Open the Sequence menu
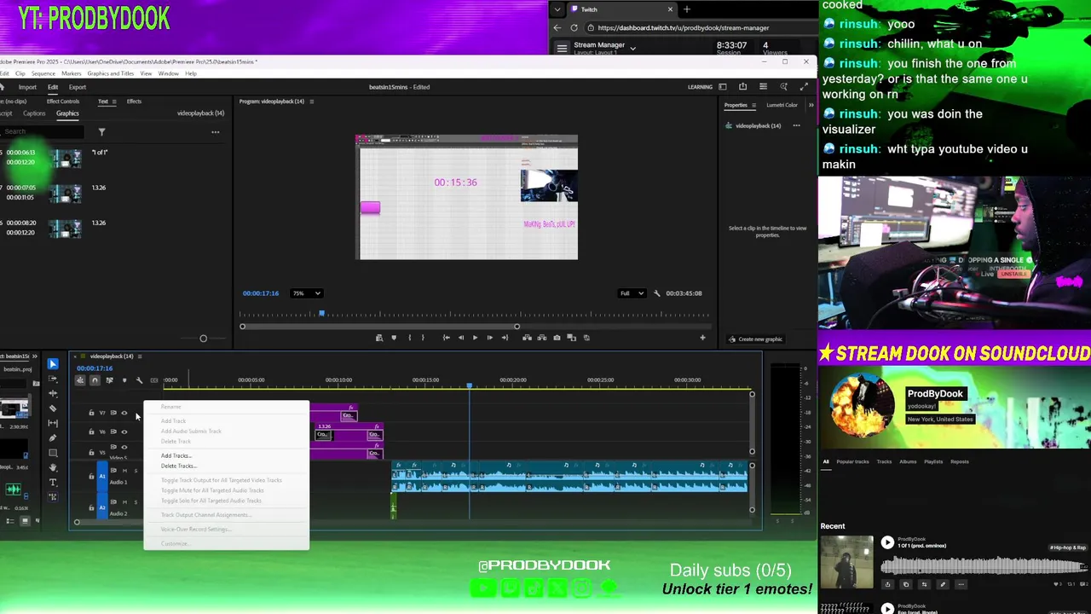 (43, 73)
